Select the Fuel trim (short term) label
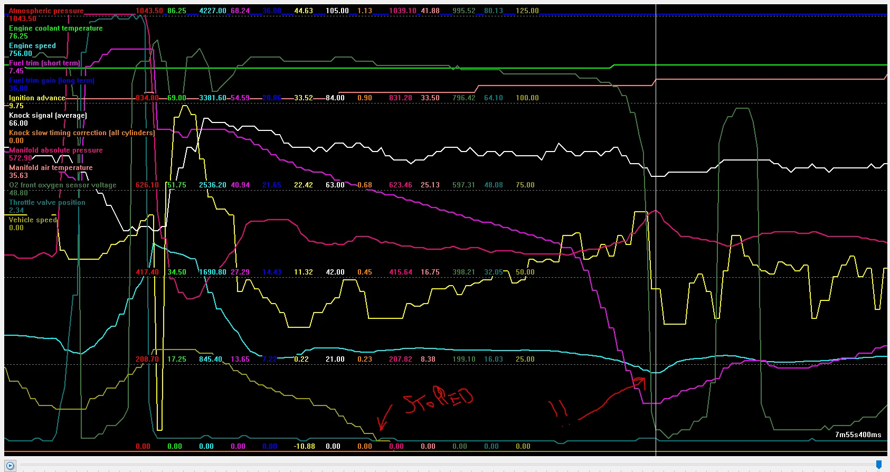 click(x=44, y=63)
